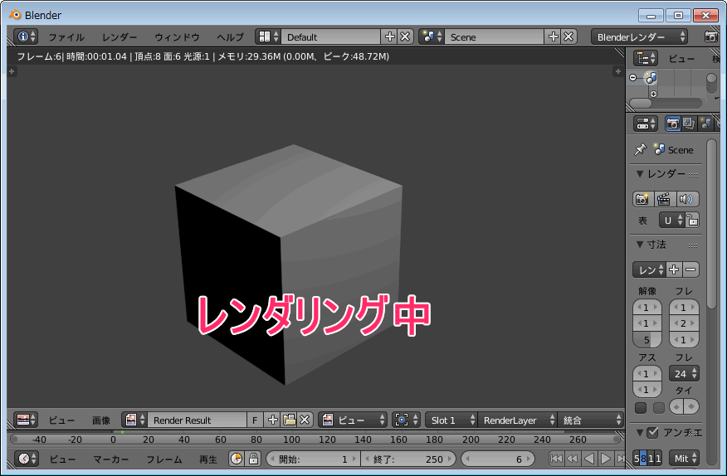Screen dimensions: 727x476
Task: Click the current frame field showing 6
Action: [498, 459]
